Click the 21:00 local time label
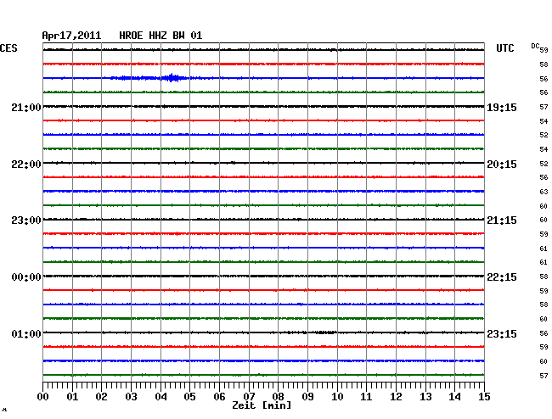This screenshot has height=419, width=552. (x=26, y=108)
